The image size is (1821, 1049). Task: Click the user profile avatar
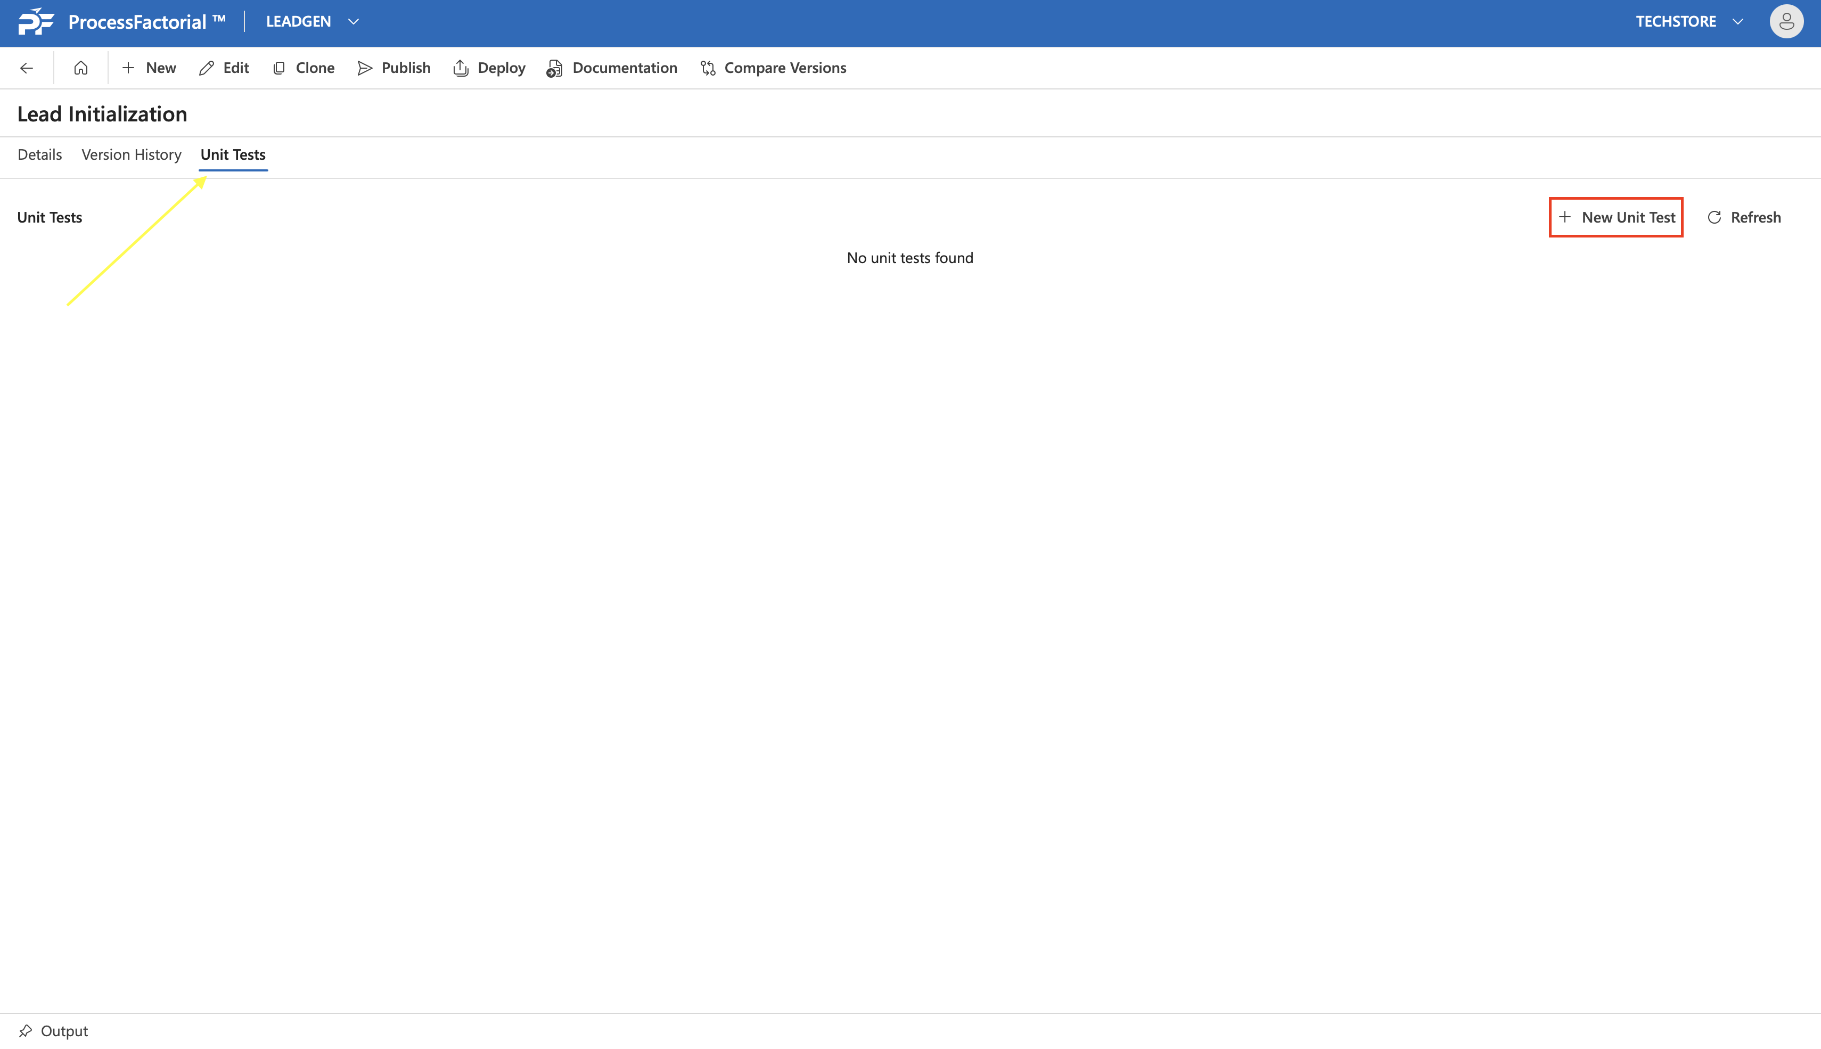pos(1786,22)
